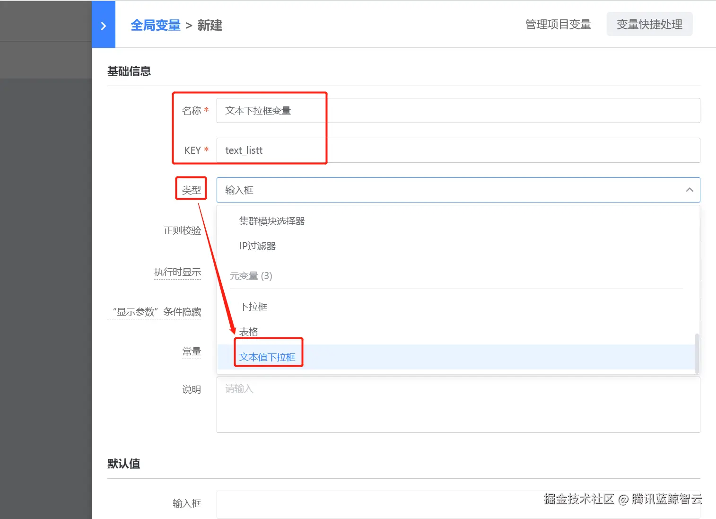Open the 全局变量 breadcrumb link
The height and width of the screenshot is (519, 716).
tap(155, 25)
